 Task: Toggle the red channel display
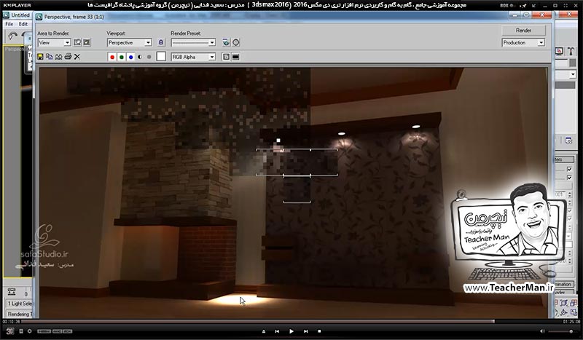click(112, 57)
